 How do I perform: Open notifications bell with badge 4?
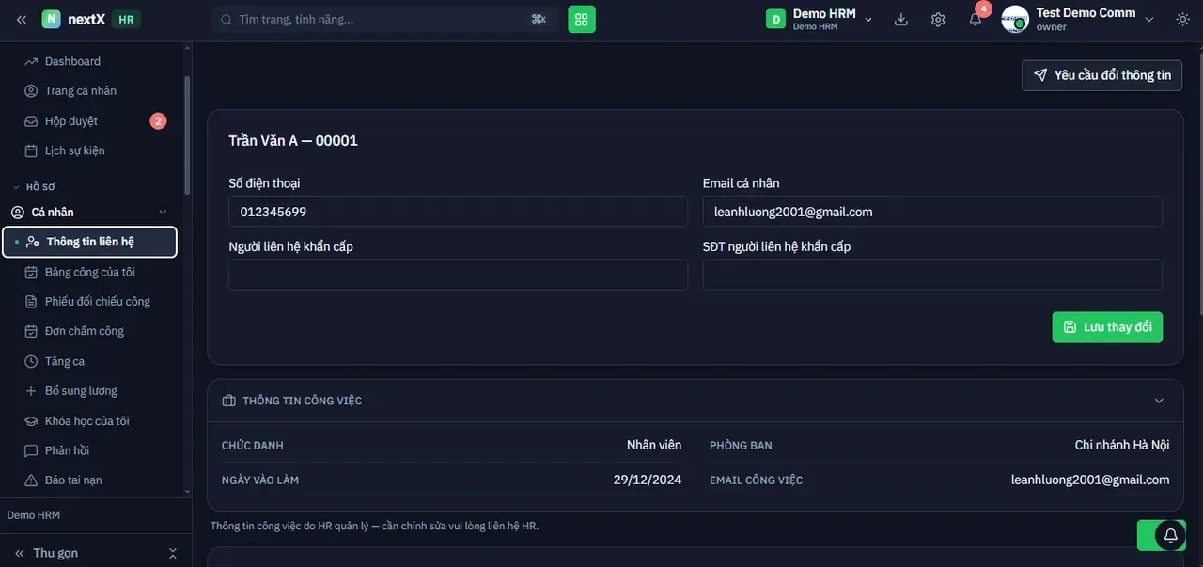point(976,19)
